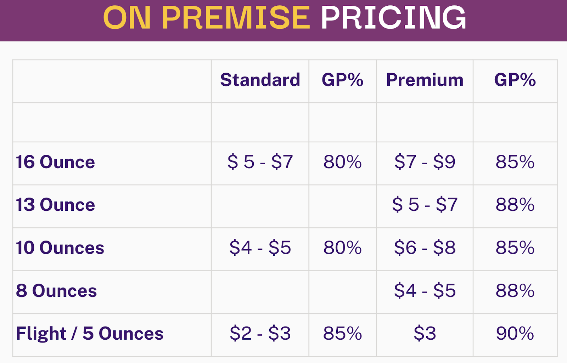This screenshot has width=567, height=363.
Task: Click 16 Ounce standard price $5 - $7
Action: (x=260, y=162)
